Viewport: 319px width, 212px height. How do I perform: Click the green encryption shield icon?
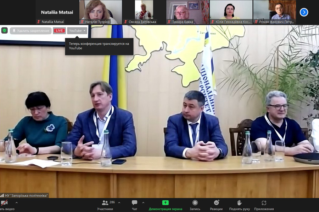point(5,31)
